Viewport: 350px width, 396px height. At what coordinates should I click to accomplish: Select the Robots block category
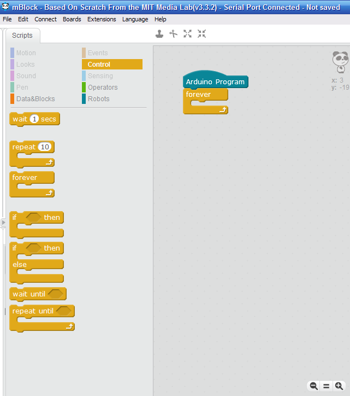[x=96, y=99]
